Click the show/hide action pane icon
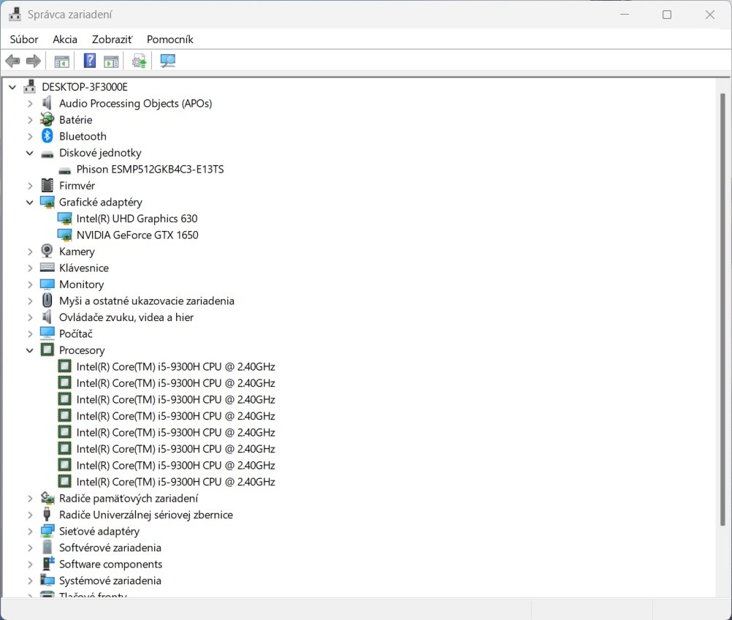The image size is (732, 620). 111,61
